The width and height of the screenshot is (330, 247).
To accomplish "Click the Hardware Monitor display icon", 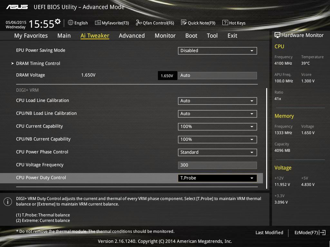I will 277,35.
